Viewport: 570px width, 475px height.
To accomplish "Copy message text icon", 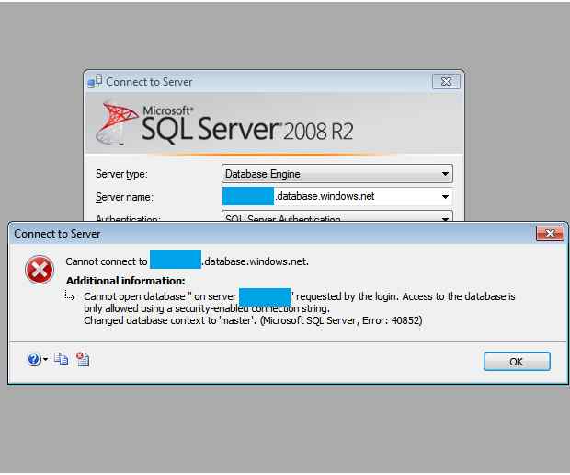I will pyautogui.click(x=61, y=359).
